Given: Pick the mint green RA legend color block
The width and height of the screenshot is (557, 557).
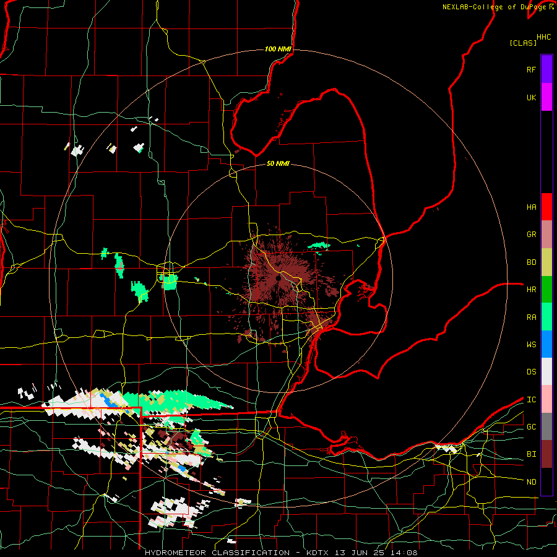Looking at the screenshot, I should coord(546,317).
